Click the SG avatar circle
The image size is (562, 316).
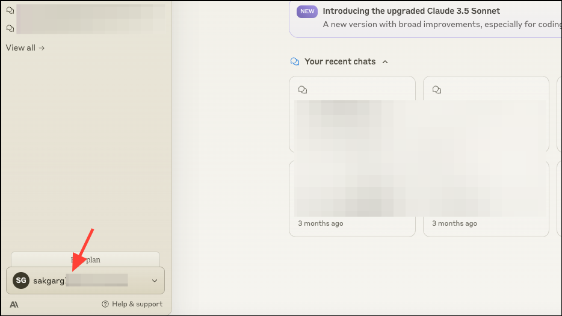[21, 280]
